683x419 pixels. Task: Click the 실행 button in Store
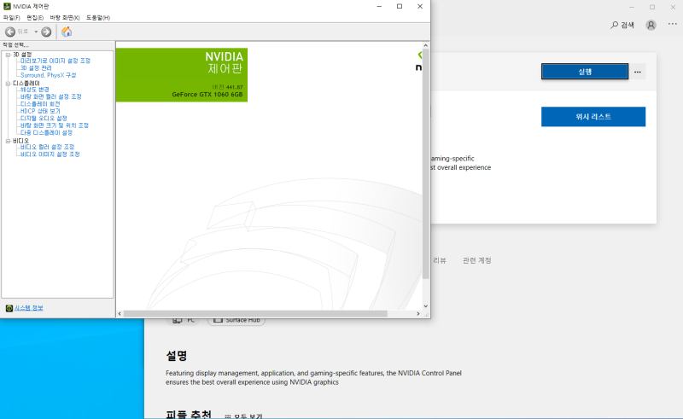point(585,72)
